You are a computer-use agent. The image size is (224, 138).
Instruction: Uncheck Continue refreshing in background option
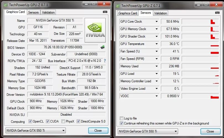point(121,123)
